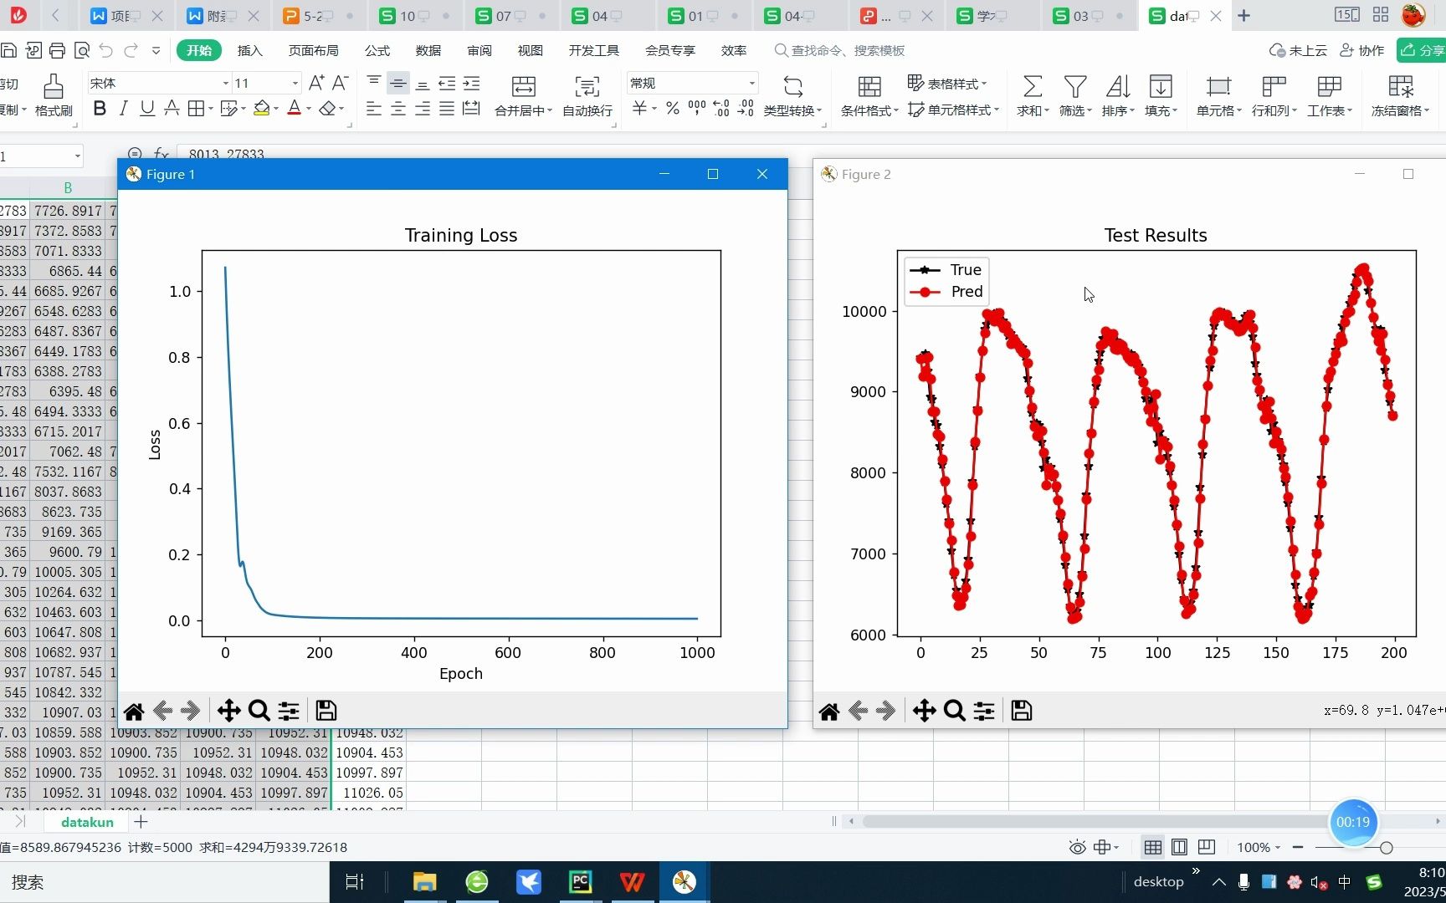Open the Data (数据) ribbon tab
Screen dimensions: 1446x903
[x=428, y=51]
